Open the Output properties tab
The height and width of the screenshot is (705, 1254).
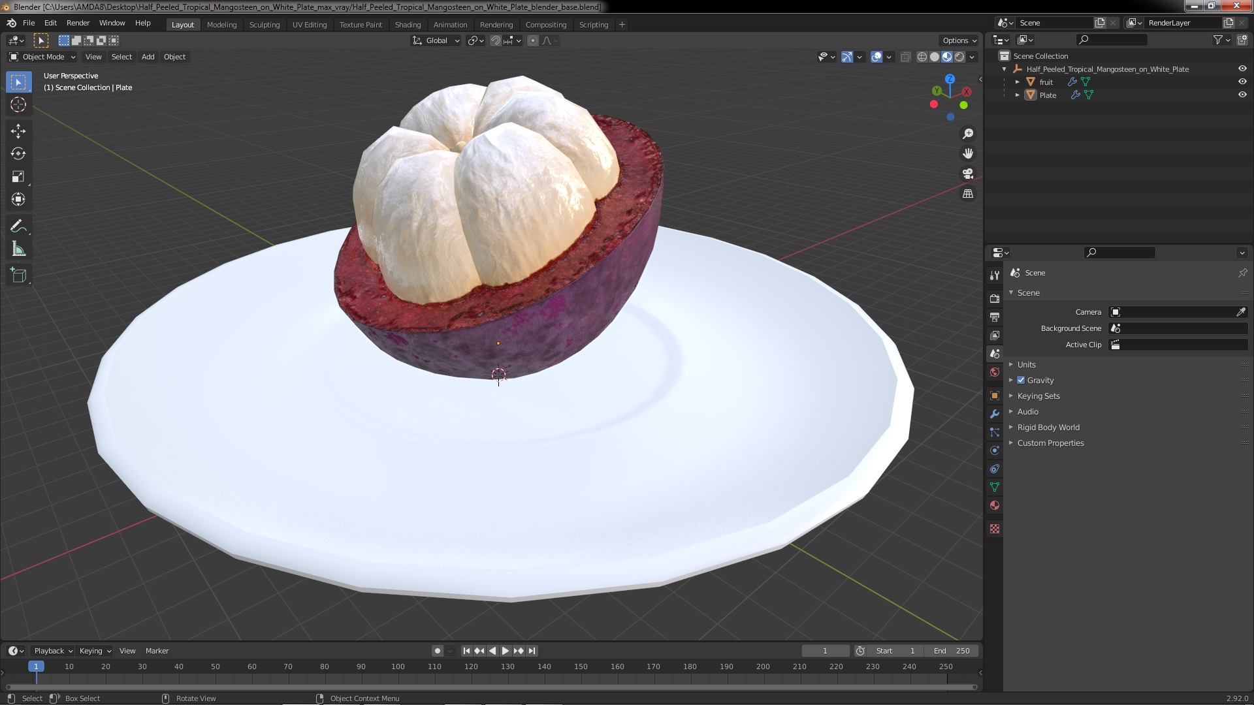tap(995, 317)
